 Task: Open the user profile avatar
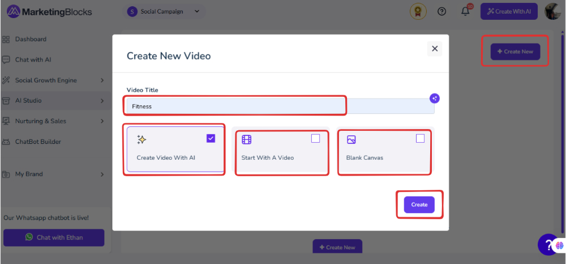(552, 11)
